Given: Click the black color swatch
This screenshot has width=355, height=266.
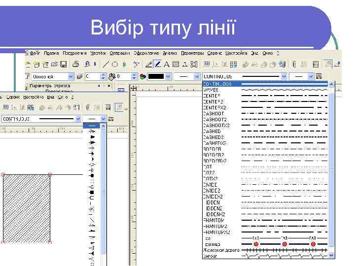Looking at the screenshot, I should tap(156, 77).
